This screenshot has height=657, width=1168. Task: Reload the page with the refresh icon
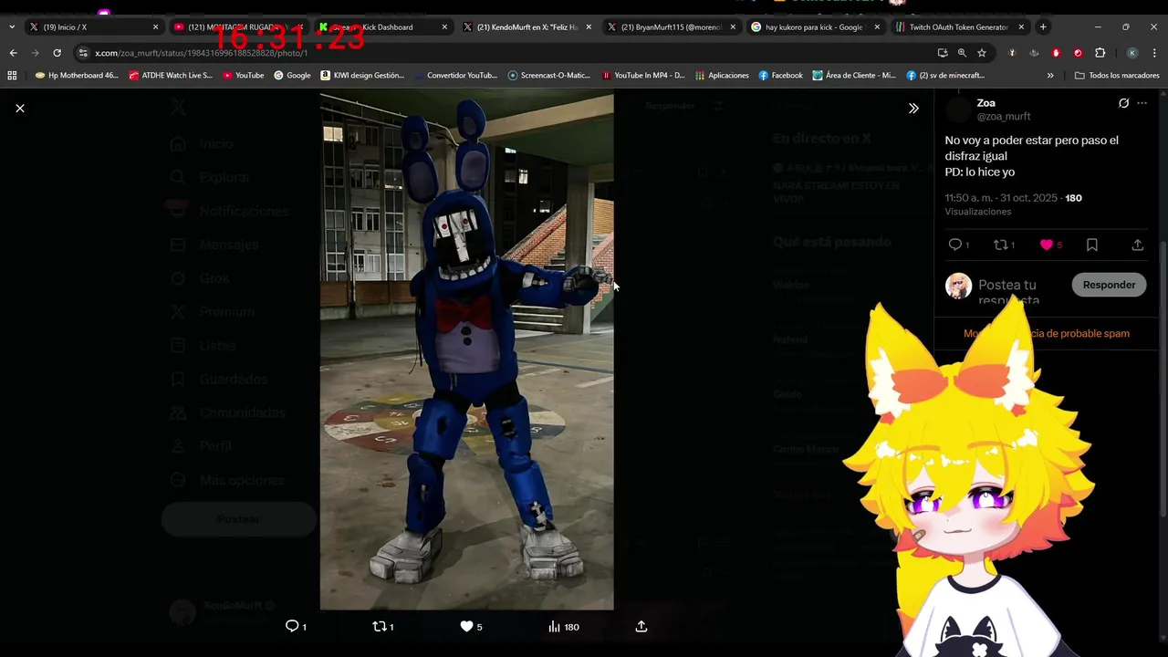57,53
